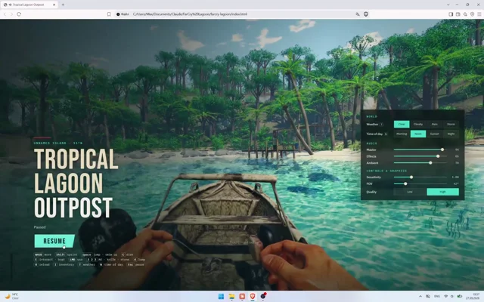Click the File site info chip in the address bar
Image resolution: width=484 pixels, height=302 pixels.
pyautogui.click(x=123, y=14)
